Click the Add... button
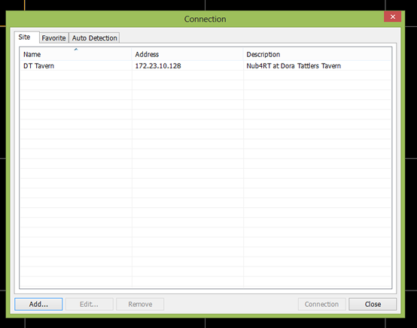 pyautogui.click(x=38, y=304)
